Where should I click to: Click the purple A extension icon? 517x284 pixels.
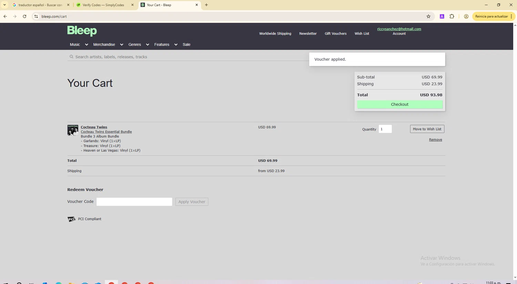(x=442, y=16)
